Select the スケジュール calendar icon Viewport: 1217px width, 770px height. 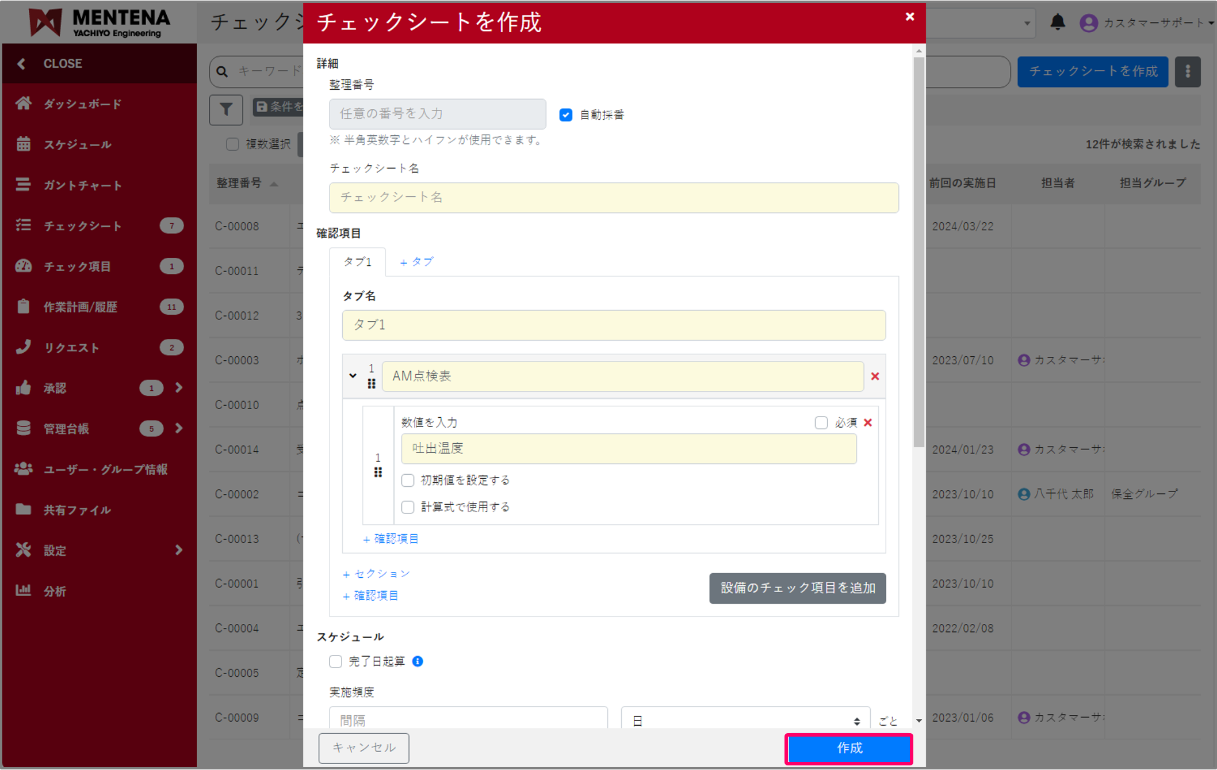pyautogui.click(x=24, y=144)
